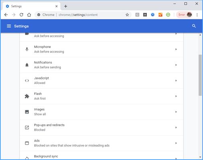Open Pop-ups and redirects label
This screenshot has width=203, height=160.
49,125
